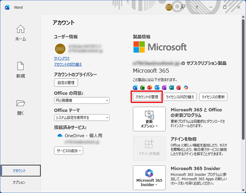This screenshot has height=193, width=246.
Task: Click the OneDrive cloud icon
Action: [60, 136]
